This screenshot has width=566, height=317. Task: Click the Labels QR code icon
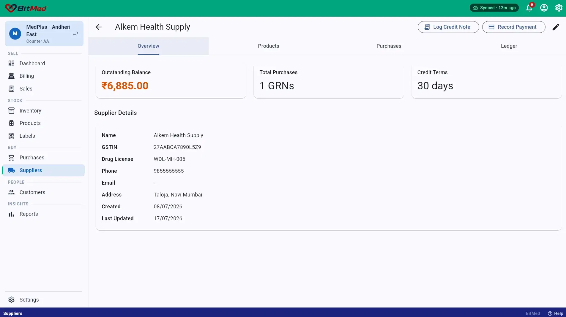[11, 136]
